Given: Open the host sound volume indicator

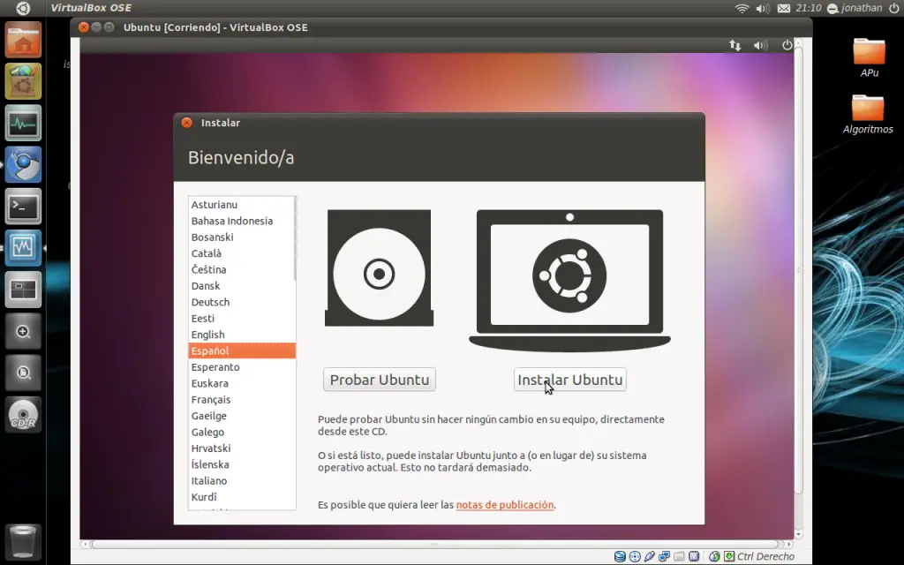Looking at the screenshot, I should pyautogui.click(x=762, y=8).
